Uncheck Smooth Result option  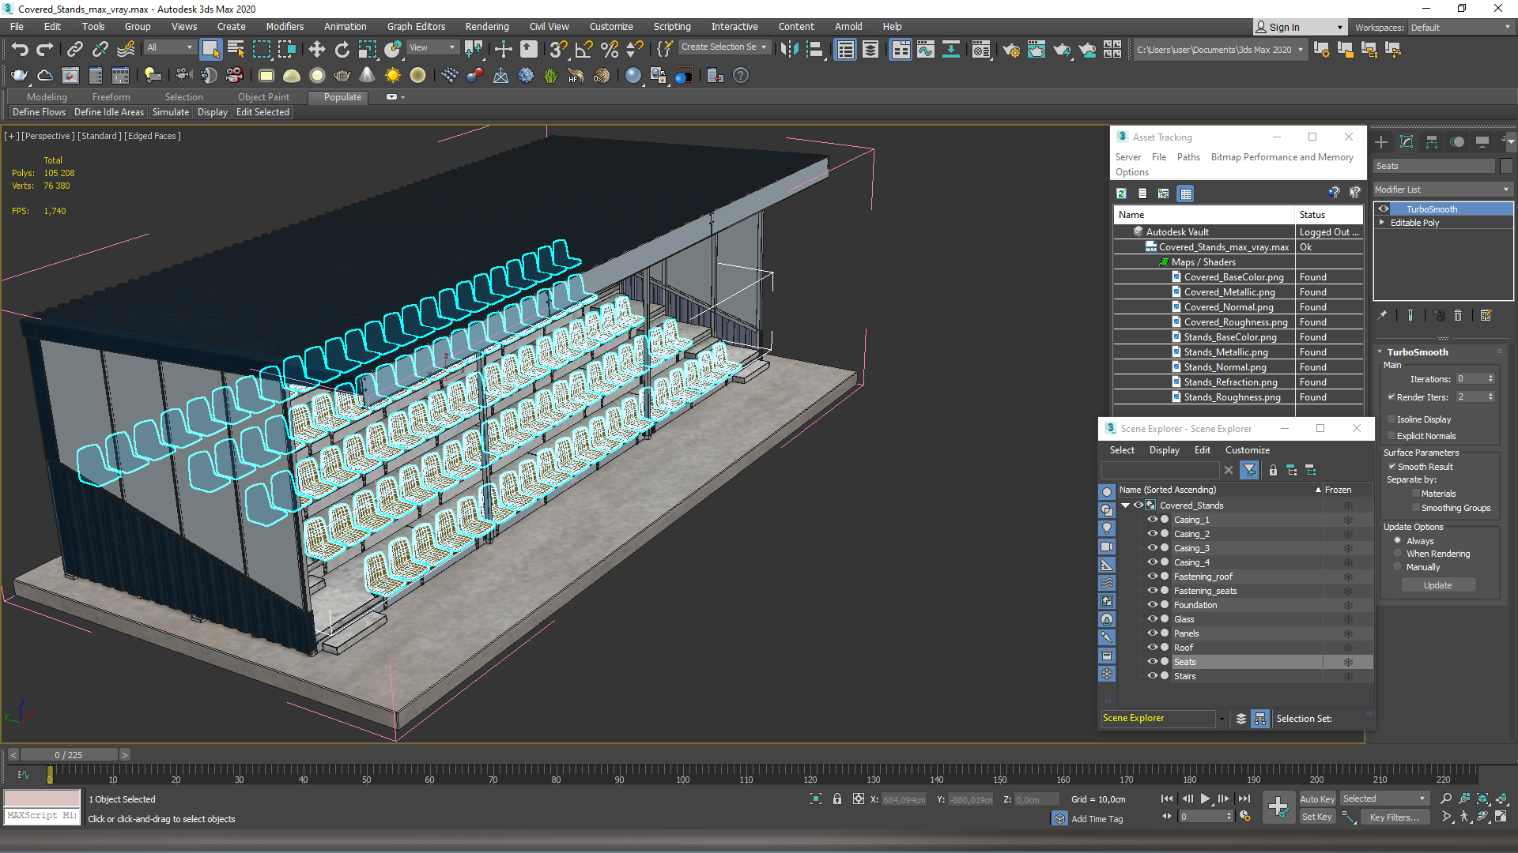coord(1392,467)
